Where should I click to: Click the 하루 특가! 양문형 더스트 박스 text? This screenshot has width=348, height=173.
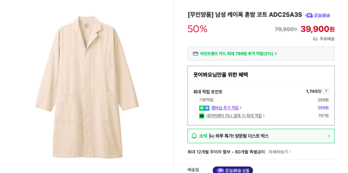(242, 136)
